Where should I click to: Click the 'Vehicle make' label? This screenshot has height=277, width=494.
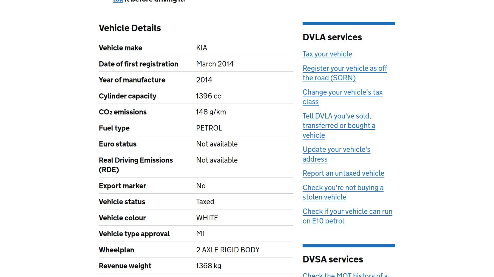[120, 48]
